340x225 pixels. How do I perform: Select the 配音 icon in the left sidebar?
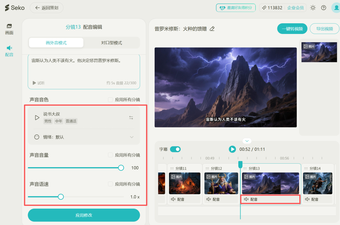click(9, 50)
